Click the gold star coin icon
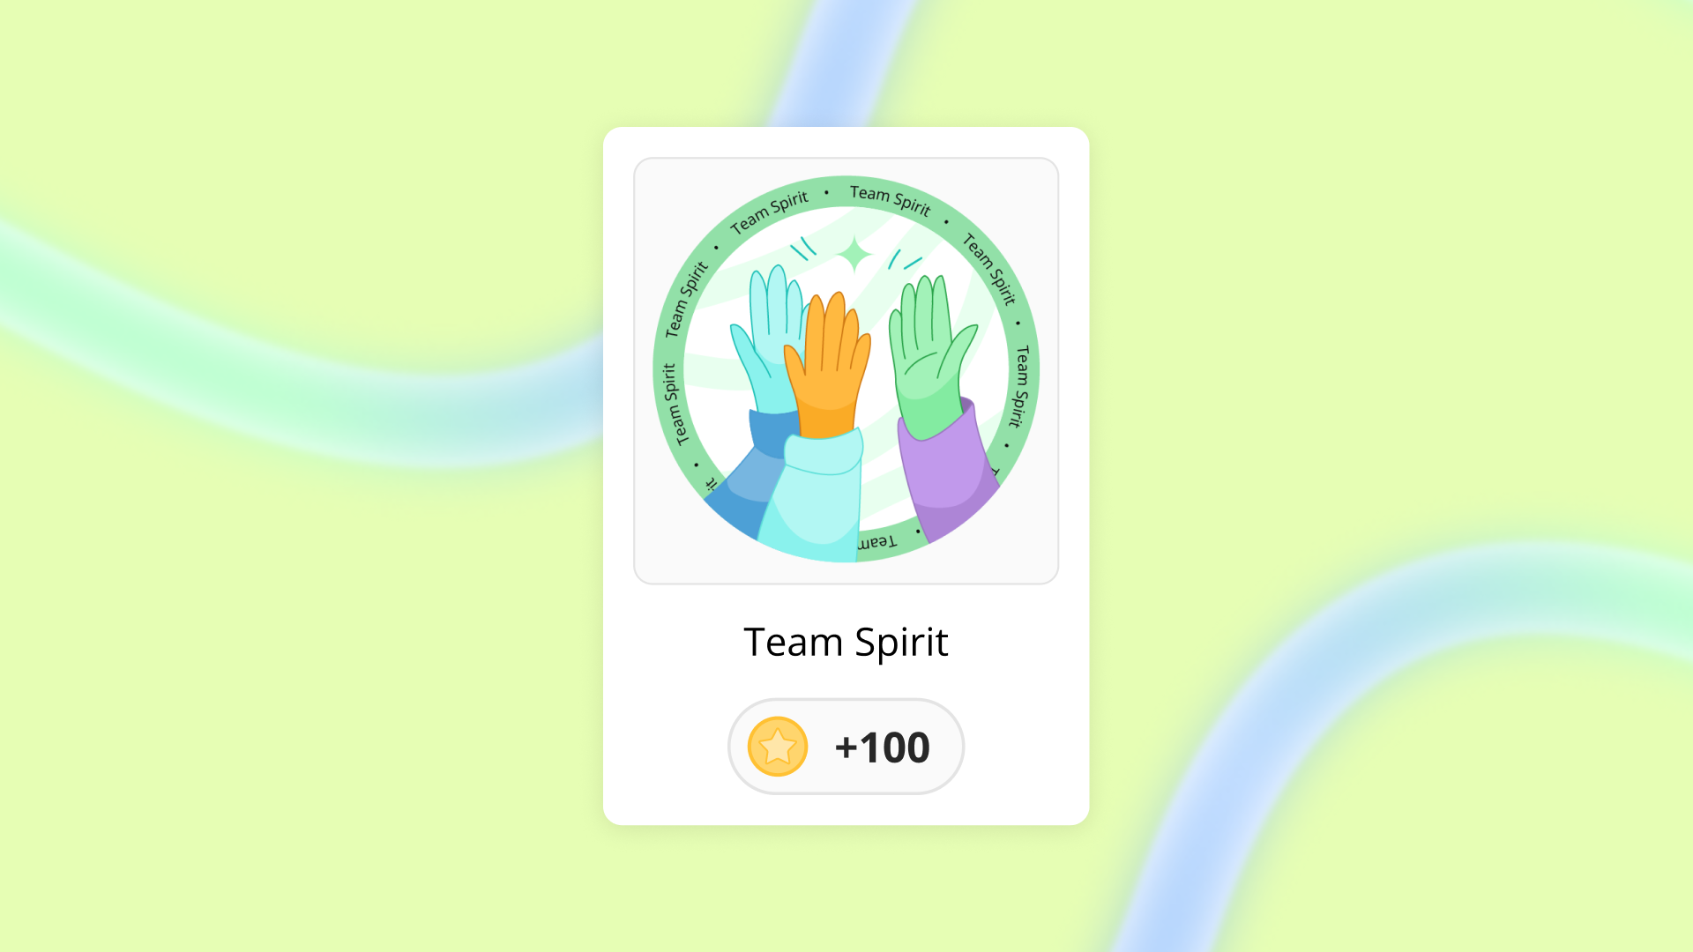The image size is (1693, 952). pyautogui.click(x=778, y=747)
